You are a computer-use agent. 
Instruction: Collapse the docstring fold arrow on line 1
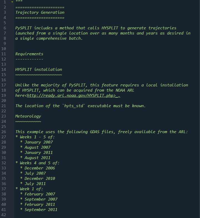click(12, 2)
